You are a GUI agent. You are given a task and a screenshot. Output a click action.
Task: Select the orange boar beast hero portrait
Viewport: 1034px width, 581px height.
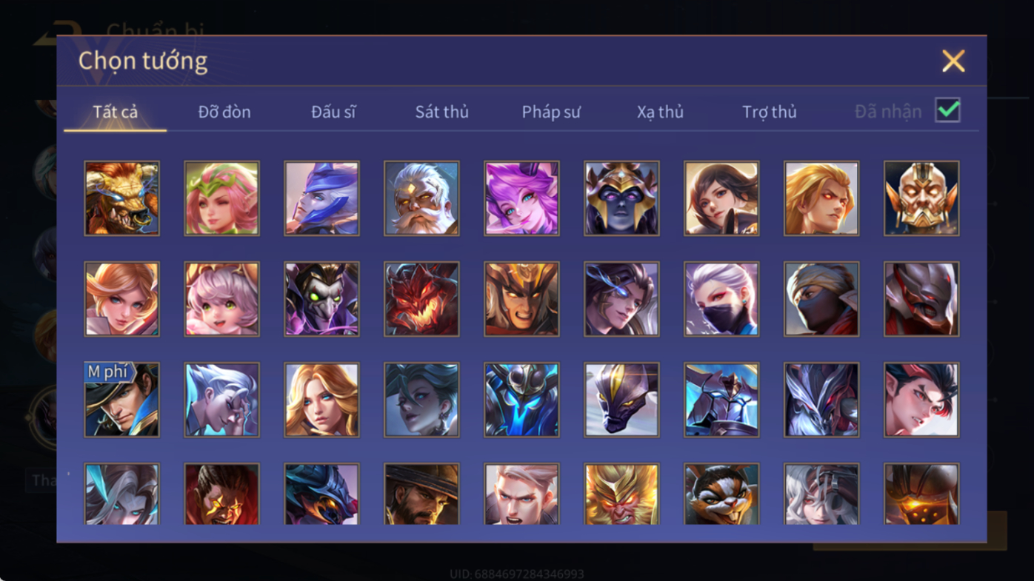[121, 198]
